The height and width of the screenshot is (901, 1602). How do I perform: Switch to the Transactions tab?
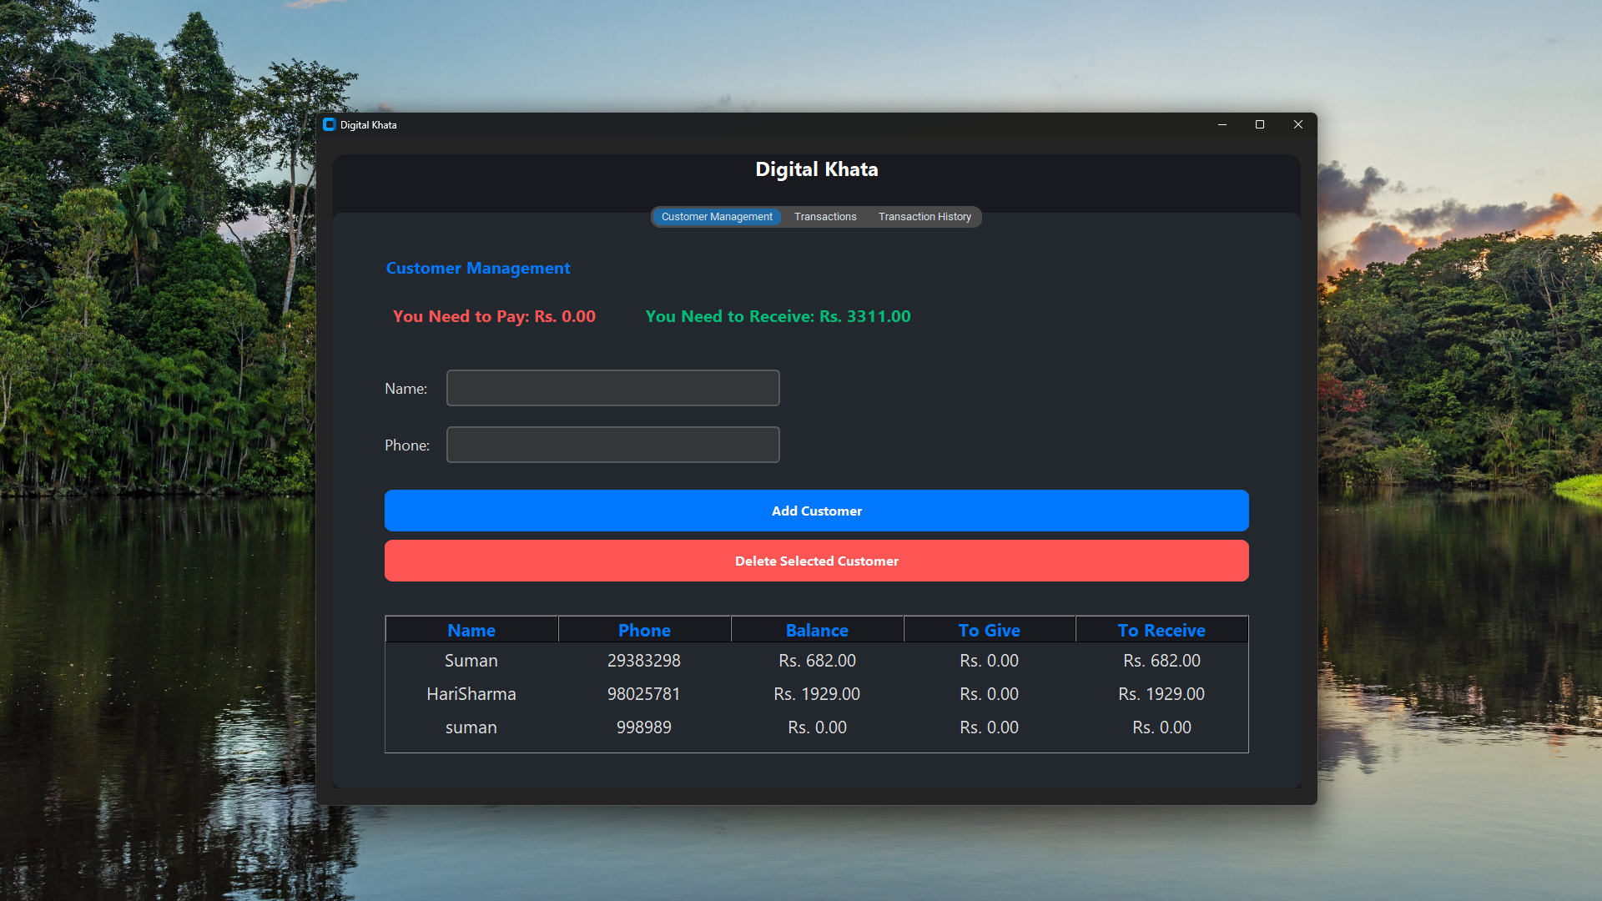(824, 216)
